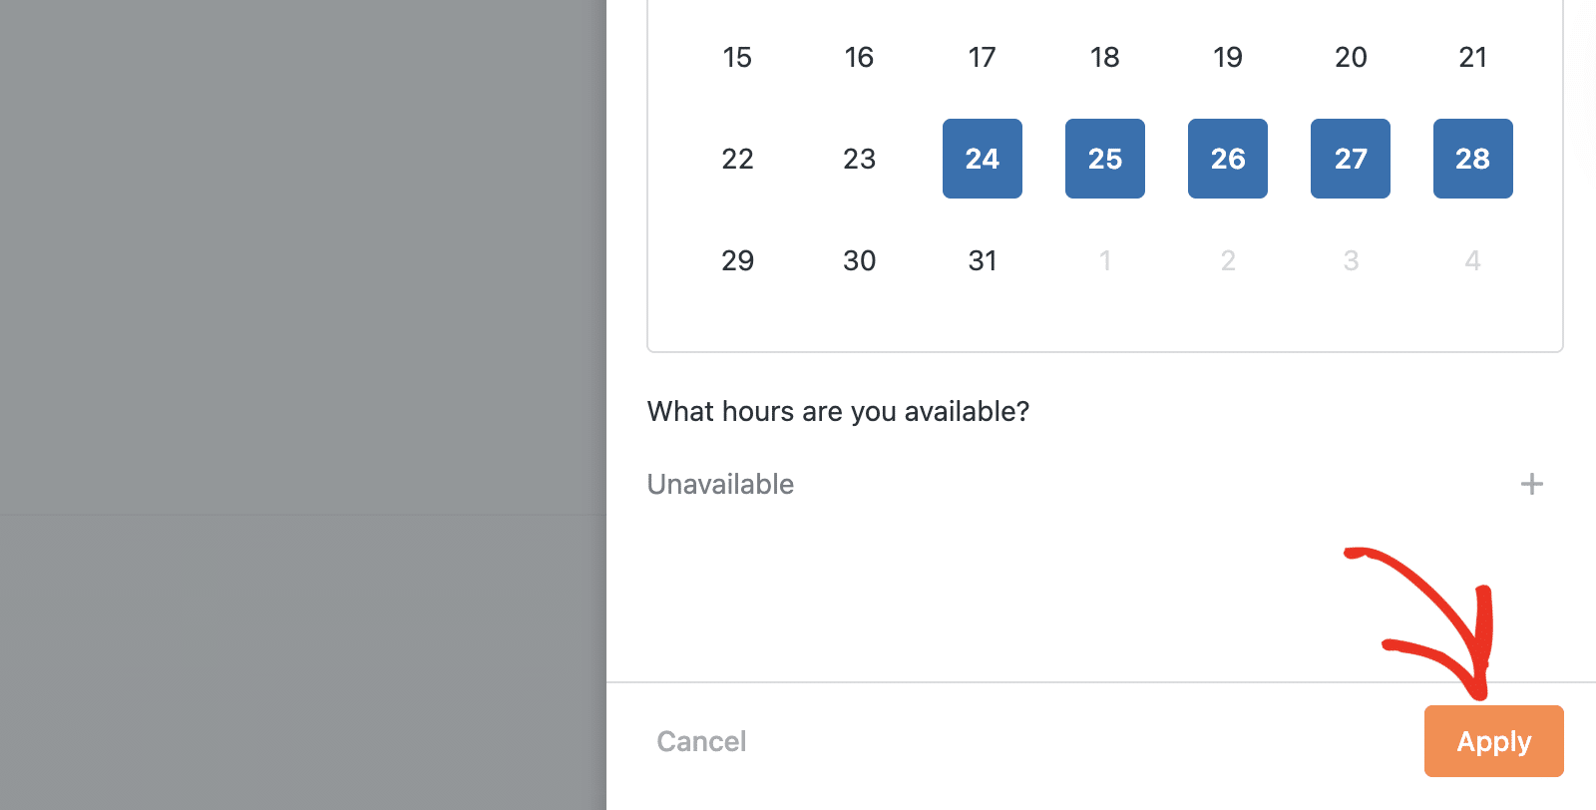The image size is (1596, 810).
Task: Select date 29 in calendar
Action: coord(737,260)
